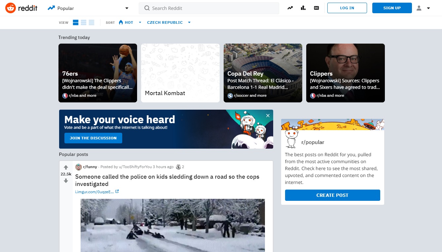This screenshot has height=252, width=442.
Task: Click the r/popular Snoo mascot avatar
Action: pos(291,138)
